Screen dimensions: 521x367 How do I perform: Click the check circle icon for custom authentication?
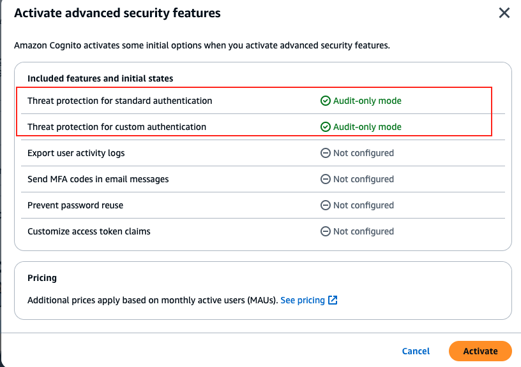(x=326, y=127)
